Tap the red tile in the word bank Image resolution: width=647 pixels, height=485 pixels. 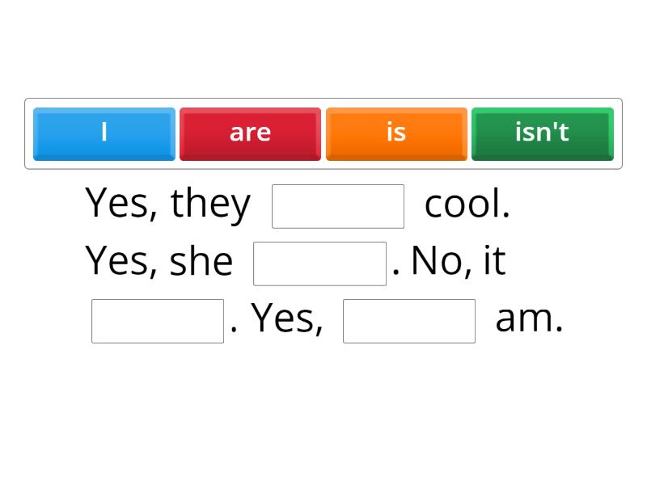click(250, 133)
